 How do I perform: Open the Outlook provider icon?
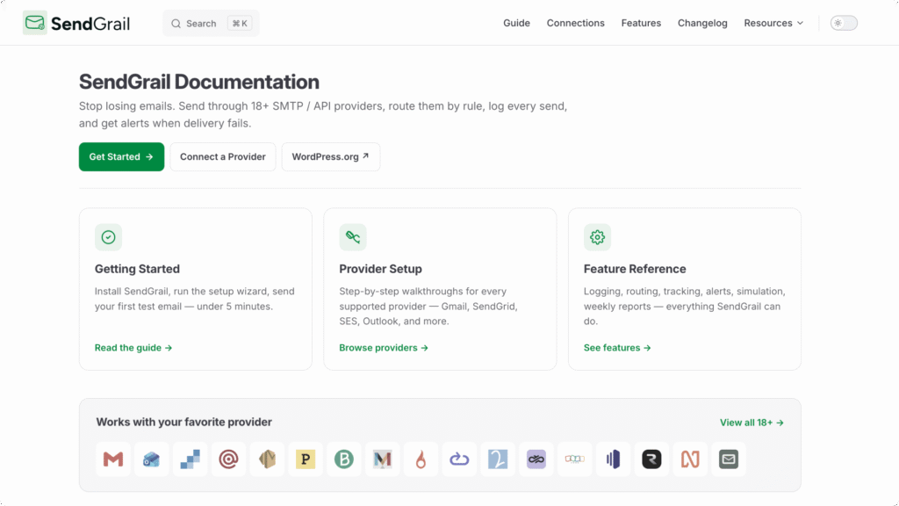(151, 459)
